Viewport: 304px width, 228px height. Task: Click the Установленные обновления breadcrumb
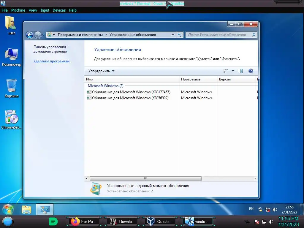[x=133, y=35]
